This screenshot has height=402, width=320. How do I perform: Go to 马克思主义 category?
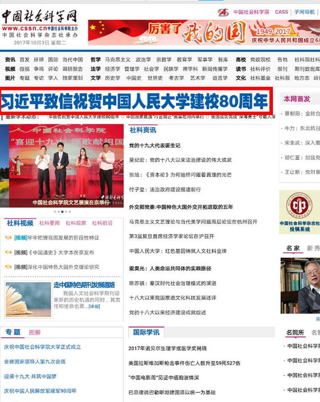pyautogui.click(x=117, y=59)
